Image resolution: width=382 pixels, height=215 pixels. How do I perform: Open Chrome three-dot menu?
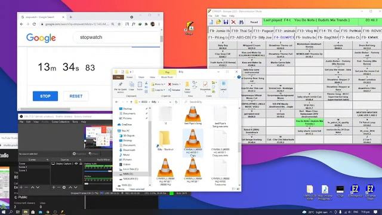[x=159, y=24]
